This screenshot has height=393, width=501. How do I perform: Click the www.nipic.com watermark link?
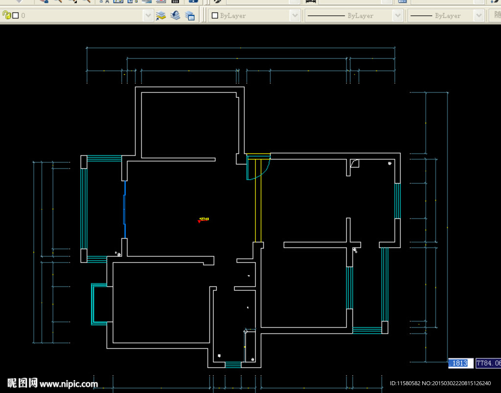pos(68,384)
